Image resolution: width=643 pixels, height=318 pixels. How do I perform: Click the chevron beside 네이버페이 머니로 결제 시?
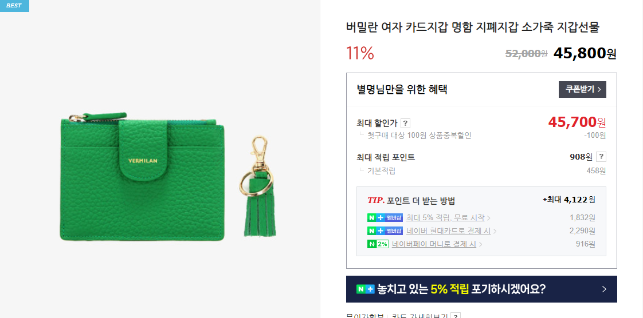tap(481, 245)
